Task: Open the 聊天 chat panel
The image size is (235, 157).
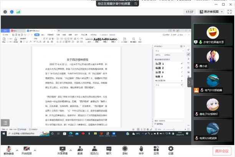Action: [109, 150]
